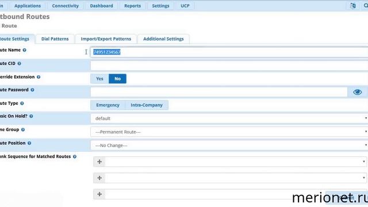Image resolution: width=368 pixels, height=207 pixels.
Task: Grab the second trunk sequence move handle
Action: pos(99,178)
